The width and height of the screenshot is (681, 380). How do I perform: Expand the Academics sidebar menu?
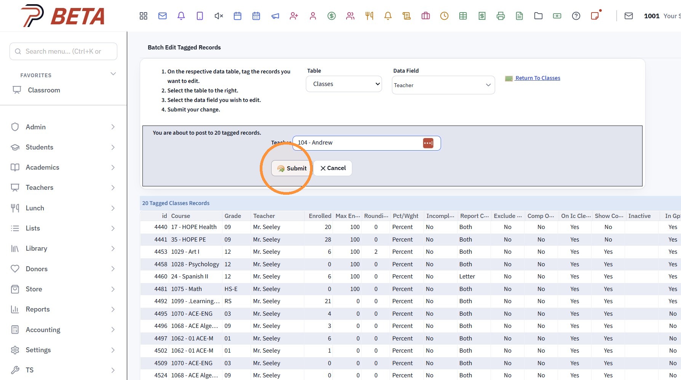[x=63, y=167]
